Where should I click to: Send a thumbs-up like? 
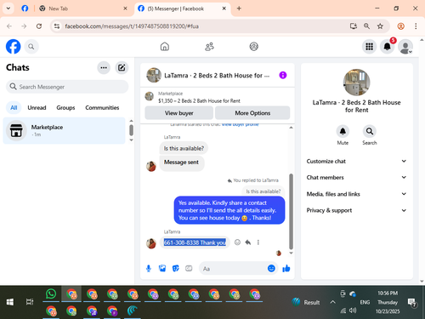(286, 268)
